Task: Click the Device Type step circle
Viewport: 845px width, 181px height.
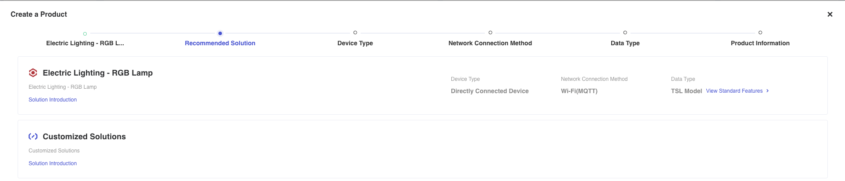Action: tap(355, 33)
